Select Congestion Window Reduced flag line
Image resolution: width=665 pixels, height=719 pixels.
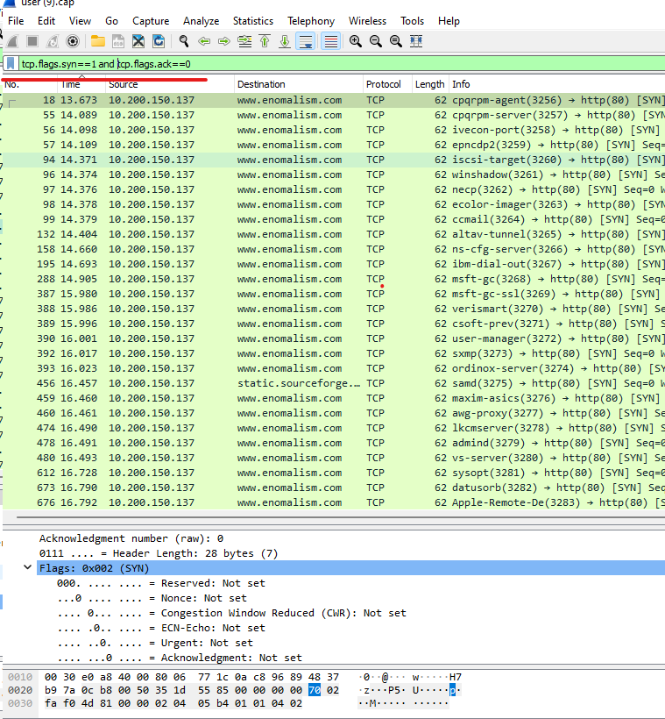(x=231, y=613)
